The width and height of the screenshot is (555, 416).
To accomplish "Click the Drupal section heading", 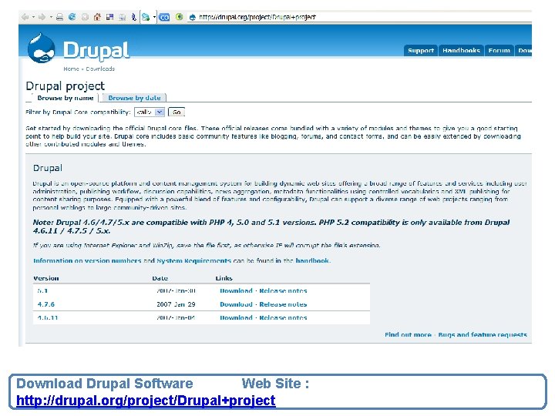I will tap(48, 168).
